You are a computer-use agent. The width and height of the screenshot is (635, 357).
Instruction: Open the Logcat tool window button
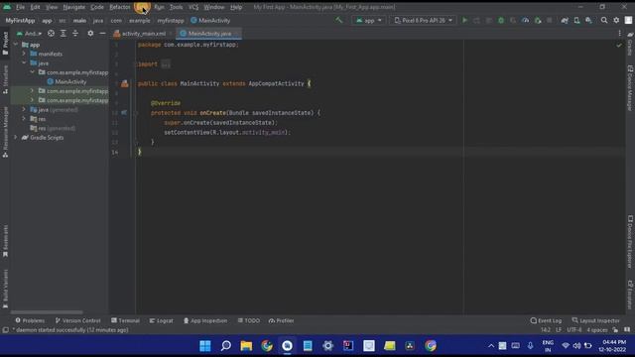161,320
